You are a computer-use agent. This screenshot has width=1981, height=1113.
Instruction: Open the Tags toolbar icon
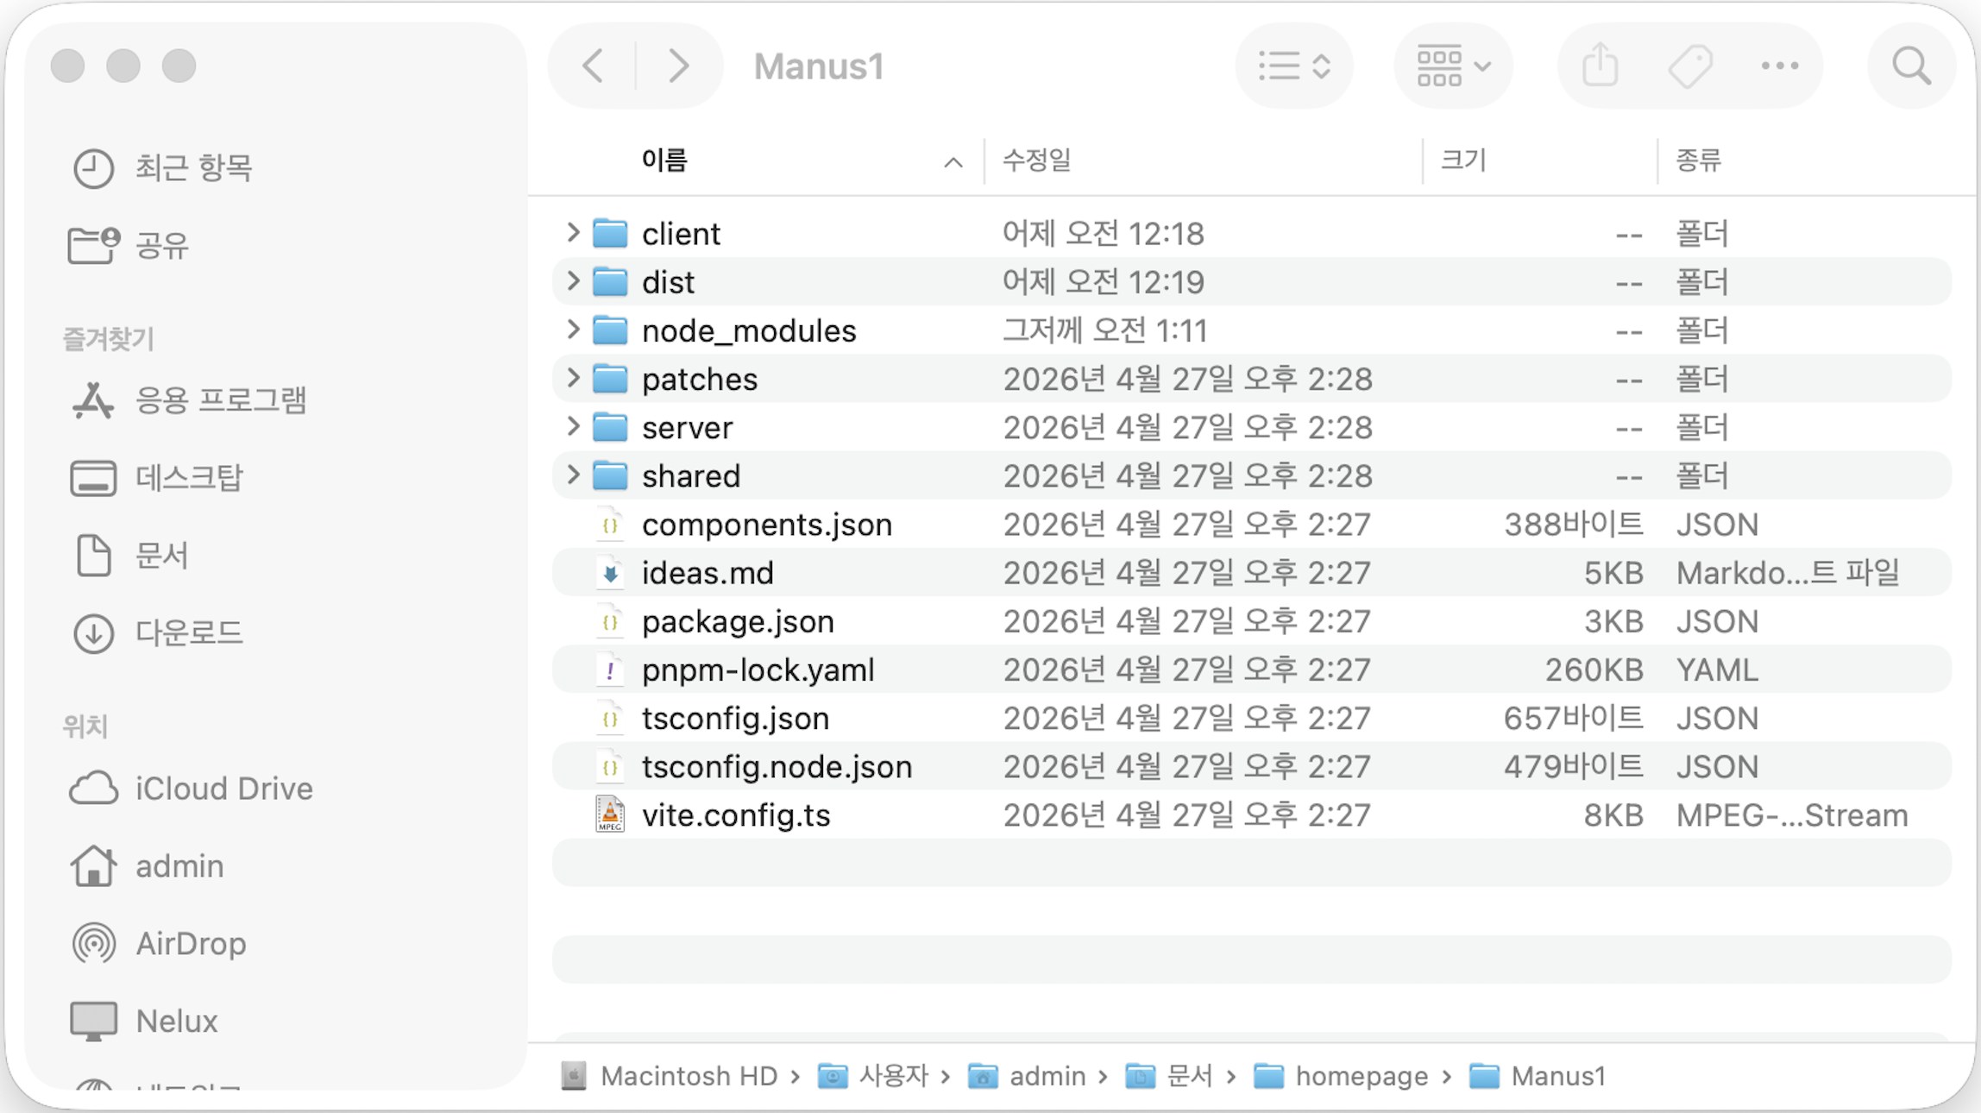pyautogui.click(x=1690, y=66)
